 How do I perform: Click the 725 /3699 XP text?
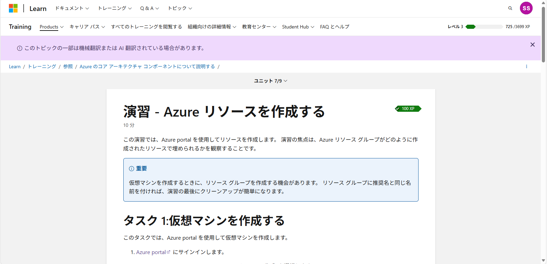[x=518, y=27]
